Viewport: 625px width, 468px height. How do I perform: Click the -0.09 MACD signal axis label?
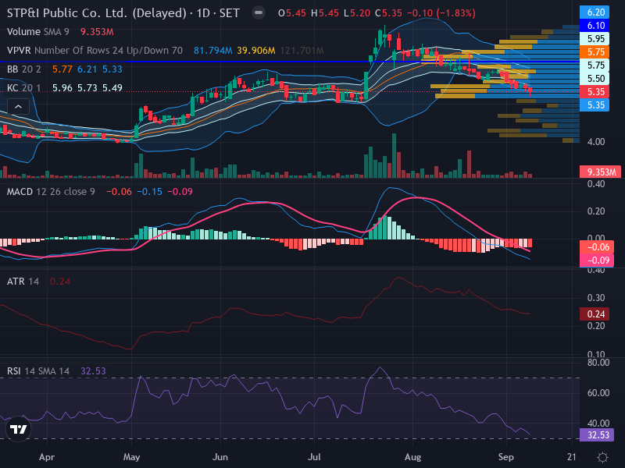pyautogui.click(x=596, y=261)
